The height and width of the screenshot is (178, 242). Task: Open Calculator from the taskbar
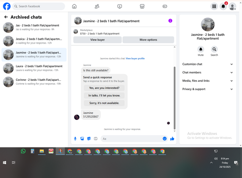(32, 151)
